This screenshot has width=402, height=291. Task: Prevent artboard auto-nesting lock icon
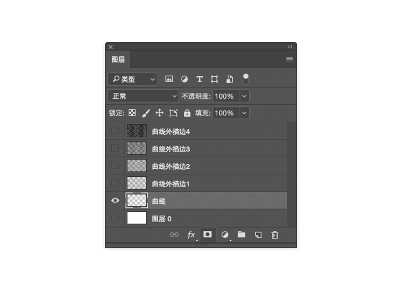point(173,113)
